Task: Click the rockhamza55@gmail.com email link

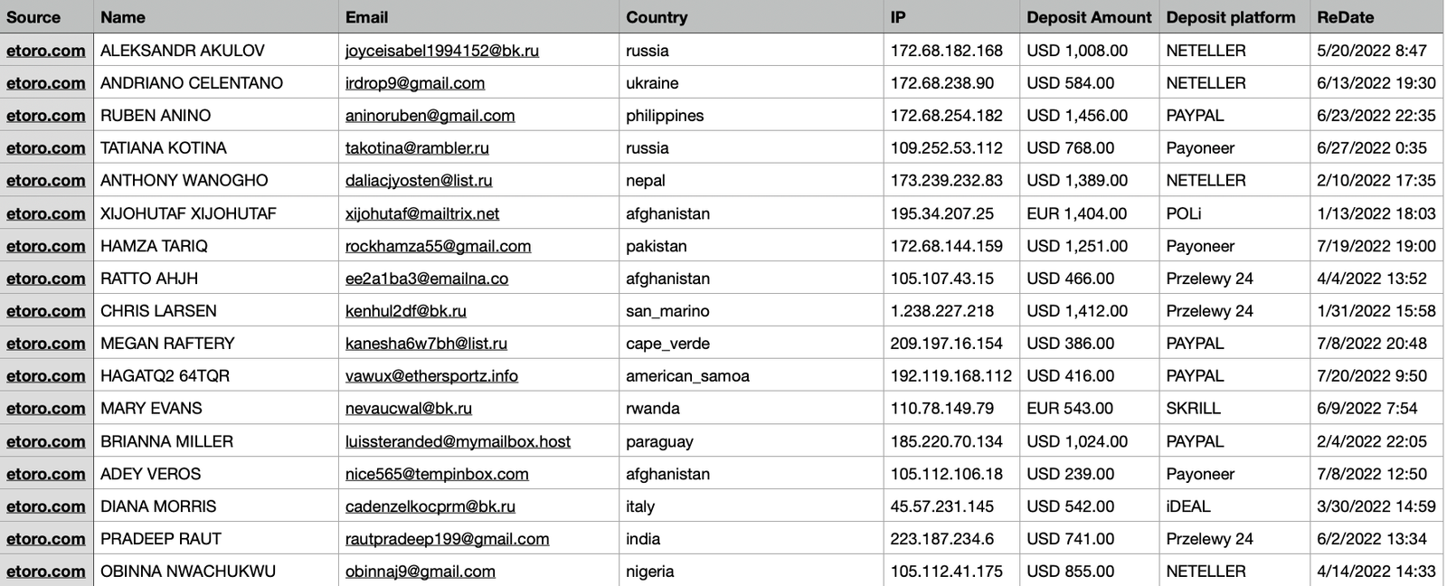Action: pos(438,246)
